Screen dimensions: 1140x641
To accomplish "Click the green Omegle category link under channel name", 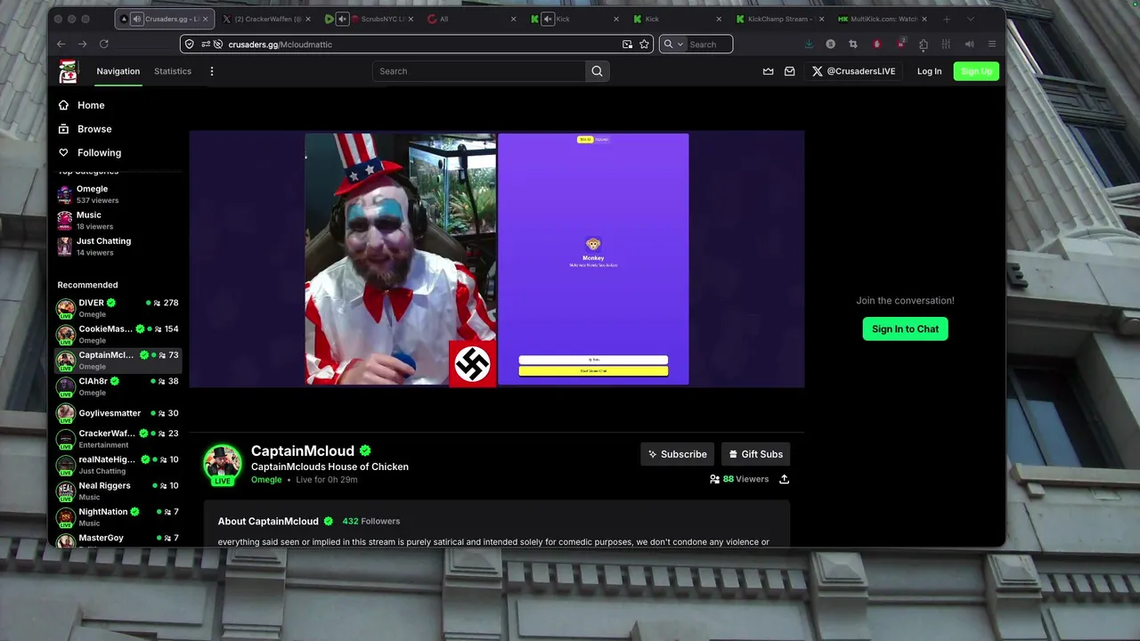I will (x=266, y=480).
